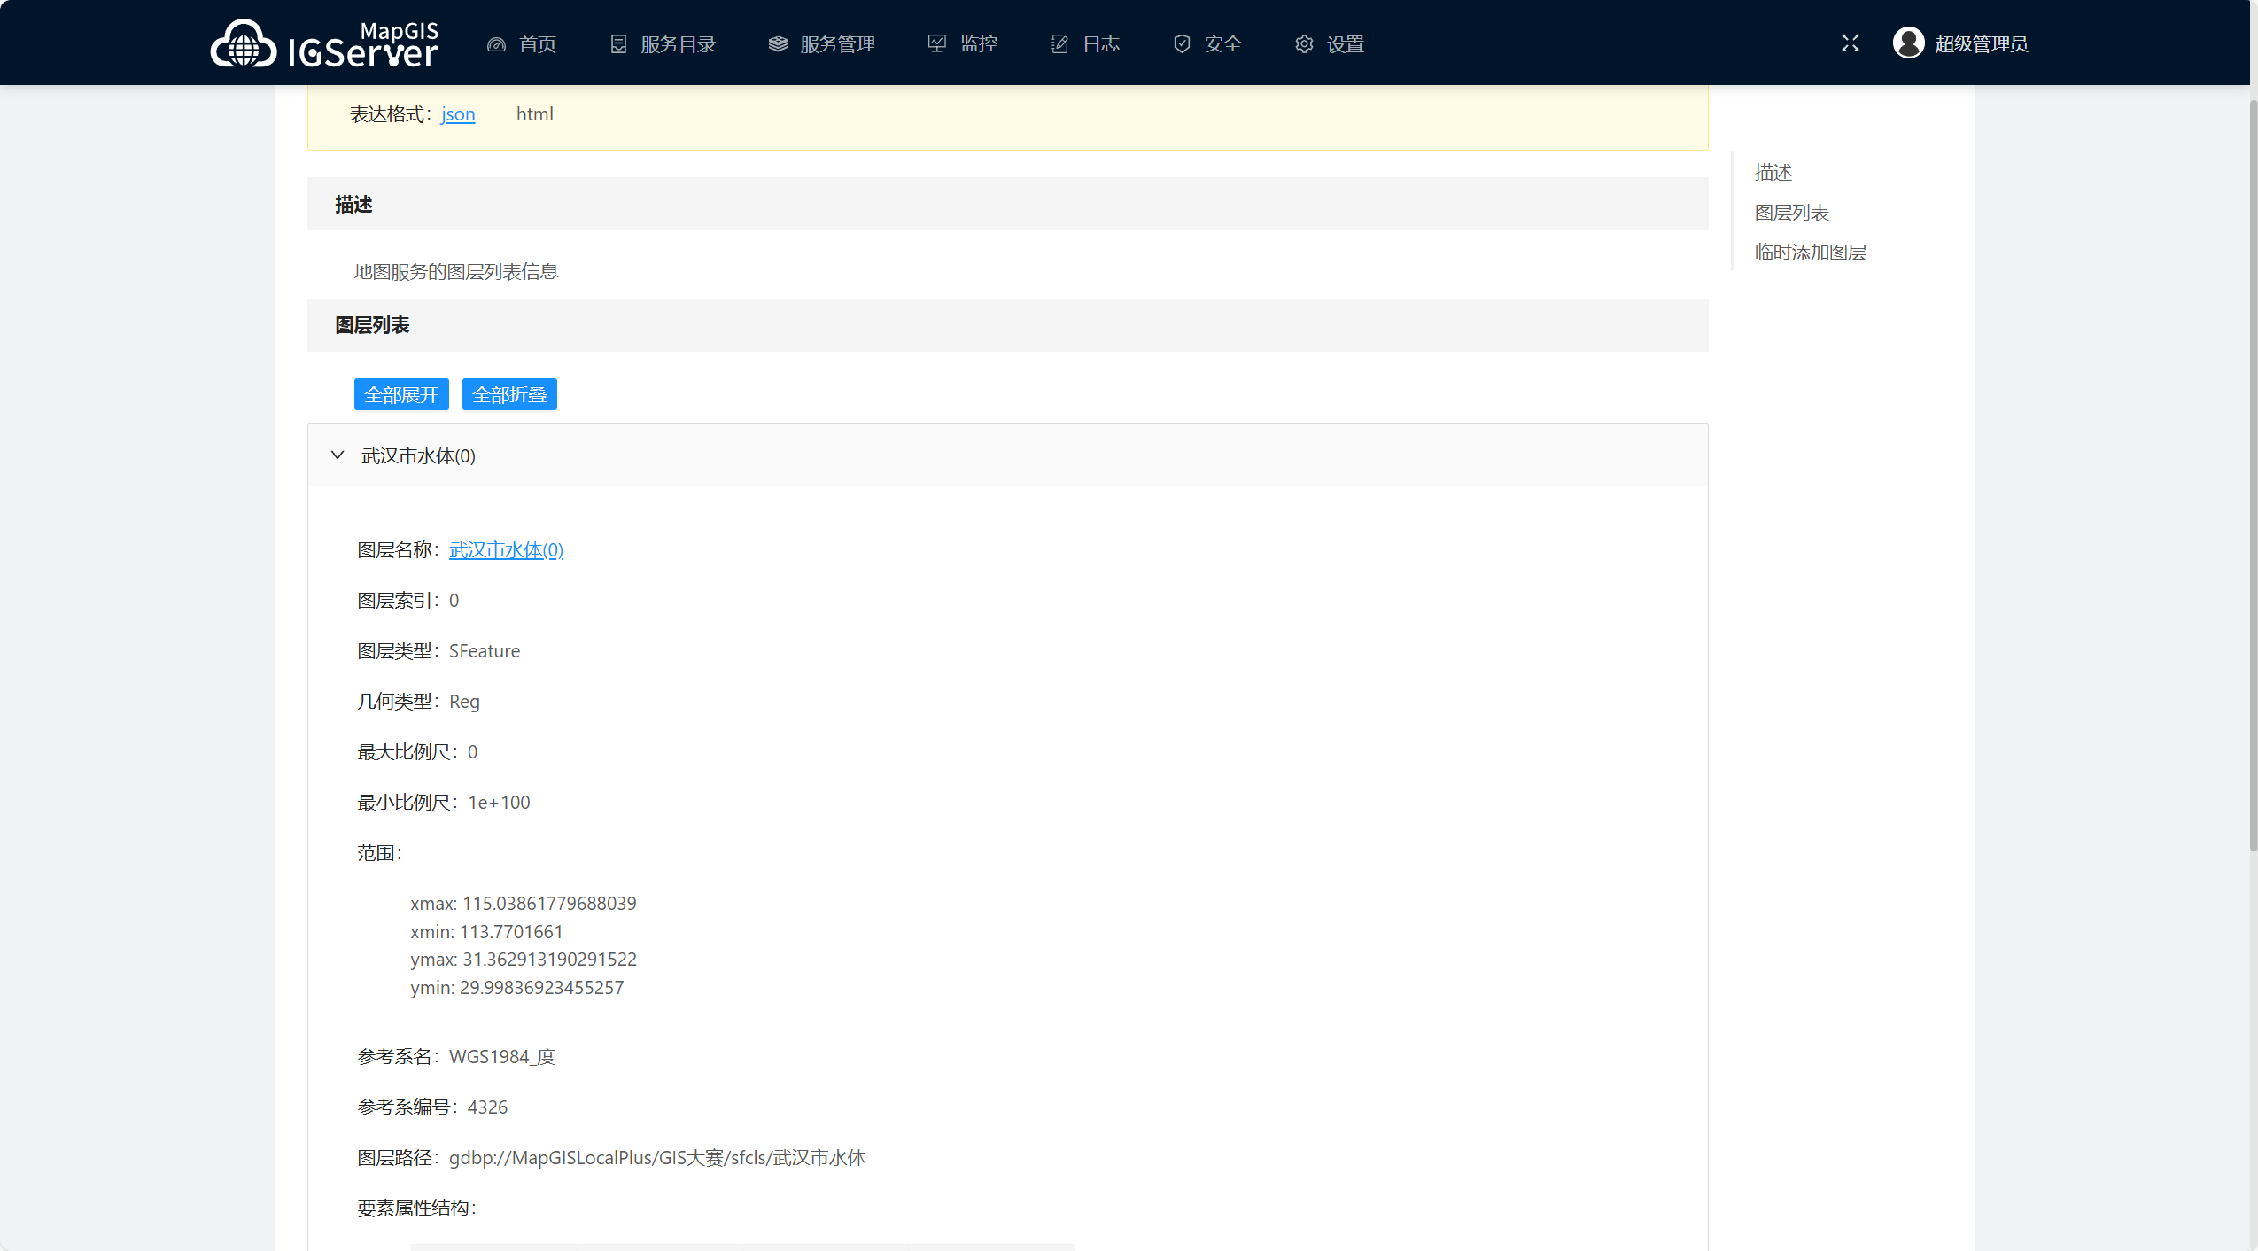Click the monitor icon beside 监控
Image resolution: width=2258 pixels, height=1251 pixels.
[x=936, y=43]
